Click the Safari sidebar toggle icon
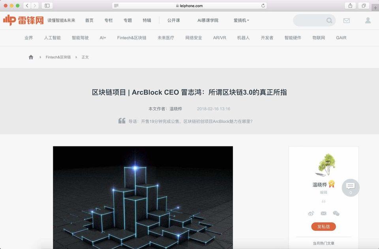Viewport: 379px width, 249px height. [x=47, y=6]
